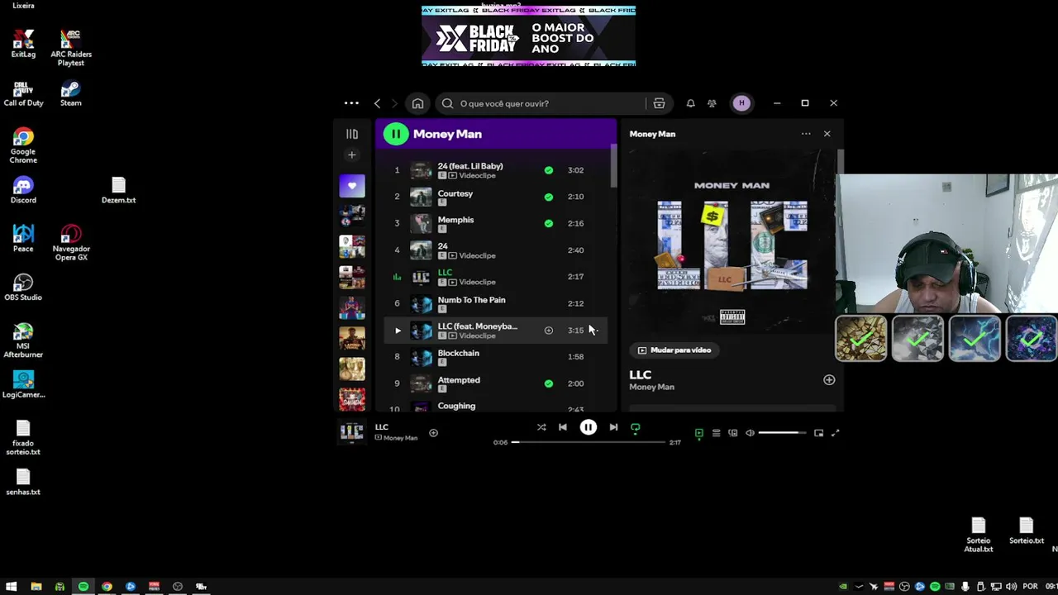Open the Windows Start button
Image resolution: width=1058 pixels, height=595 pixels.
point(12,587)
